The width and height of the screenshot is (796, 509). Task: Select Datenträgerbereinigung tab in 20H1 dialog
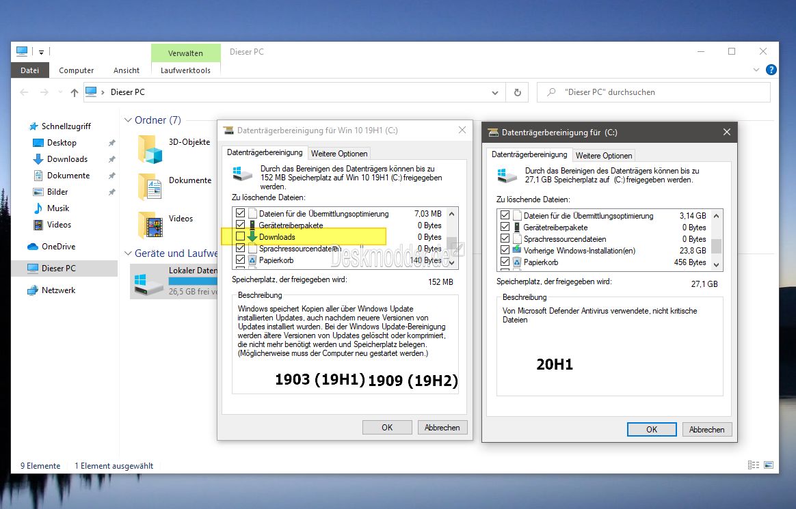point(529,154)
